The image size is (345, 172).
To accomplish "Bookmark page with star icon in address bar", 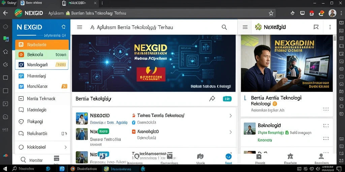I will coord(271,13).
